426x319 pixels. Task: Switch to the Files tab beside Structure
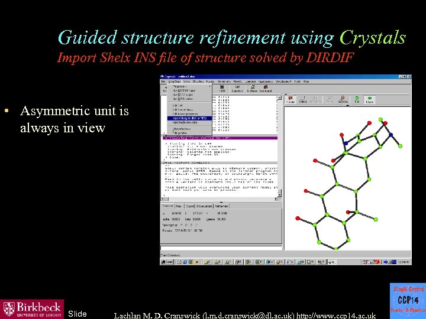(179, 206)
